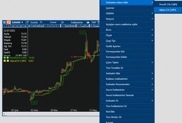
Task: Expand İndikatöre Alarm Ekle submenu
Action: coord(127,2)
